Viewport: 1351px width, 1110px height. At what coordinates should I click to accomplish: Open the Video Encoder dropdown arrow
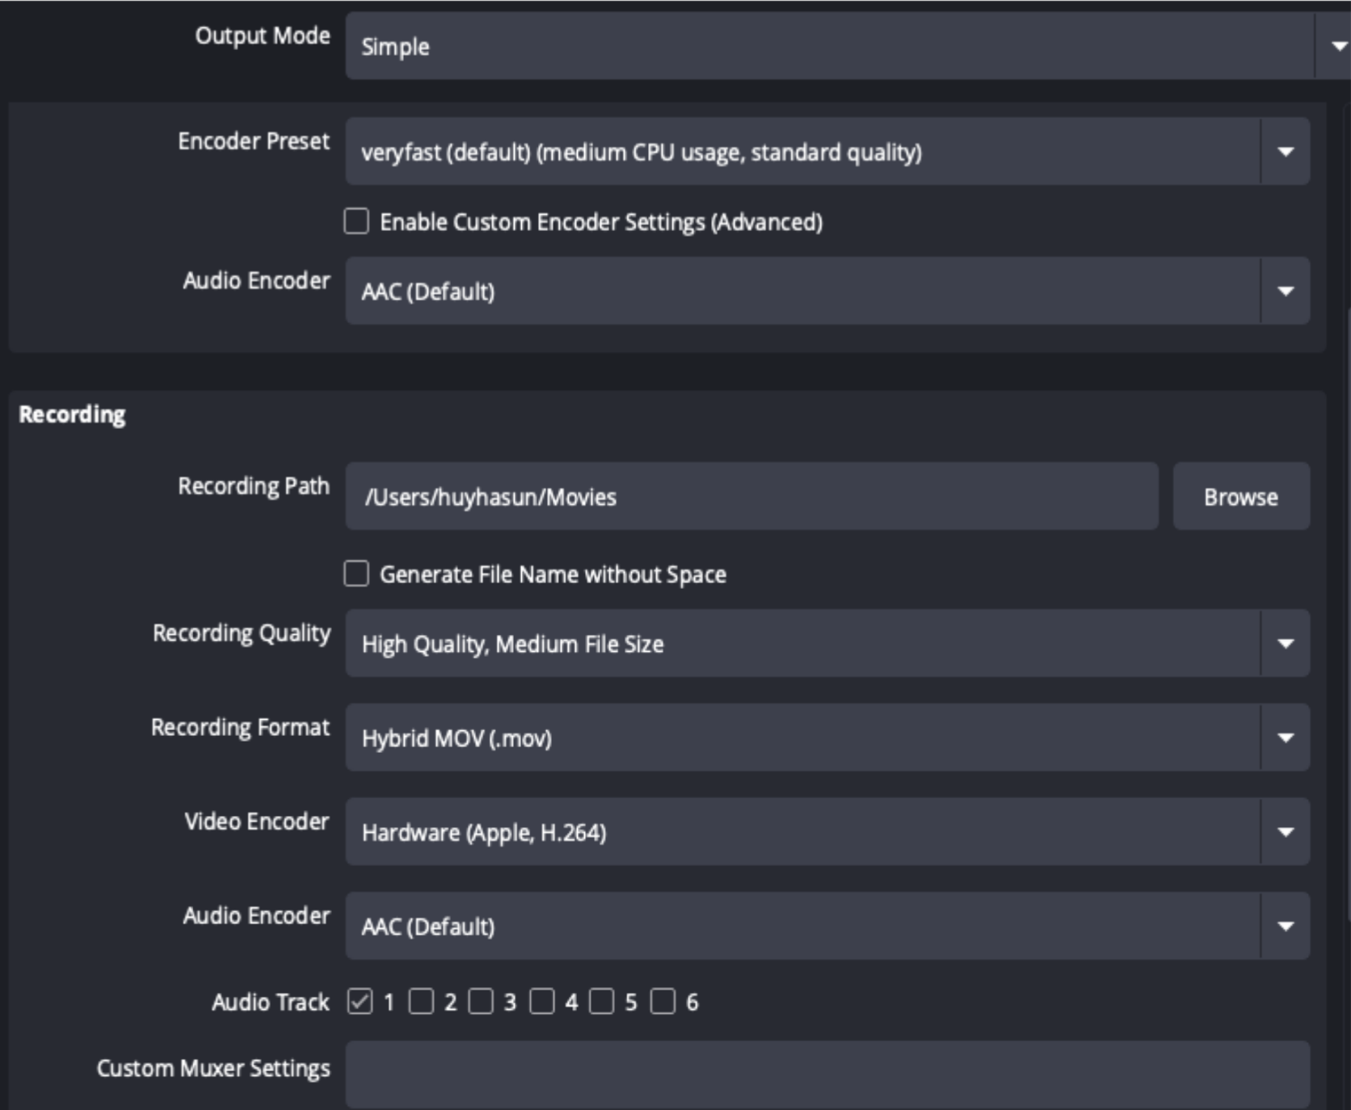[x=1285, y=832]
